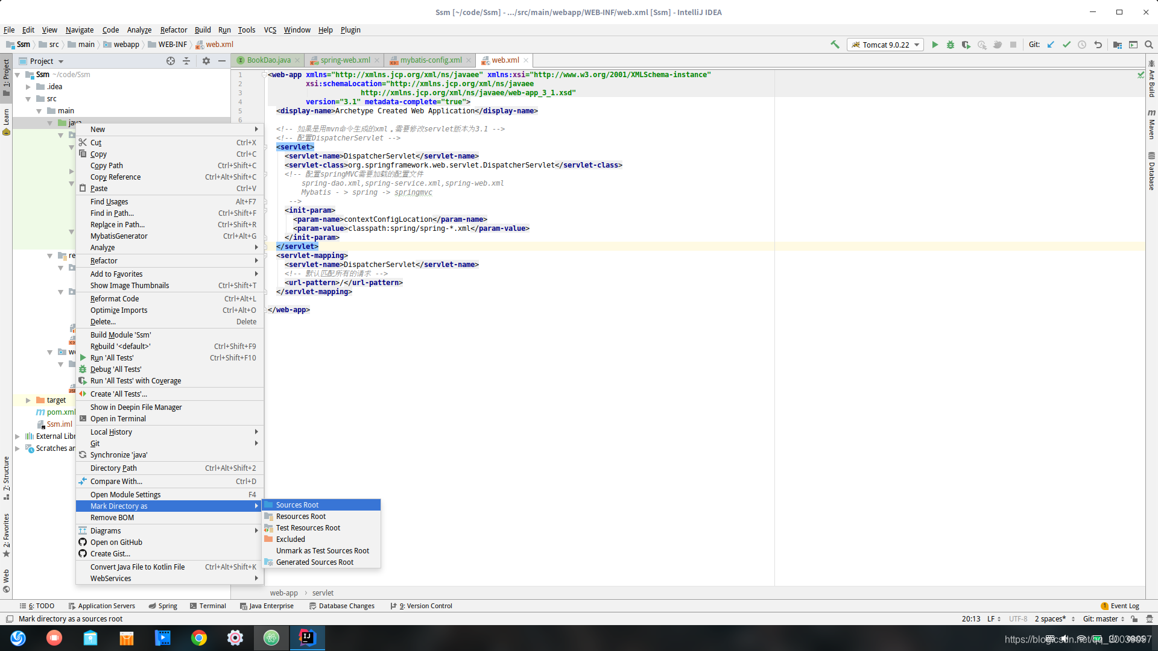Viewport: 1158px width, 651px height.
Task: Open the Deepin launcher icon
Action: tap(18, 638)
